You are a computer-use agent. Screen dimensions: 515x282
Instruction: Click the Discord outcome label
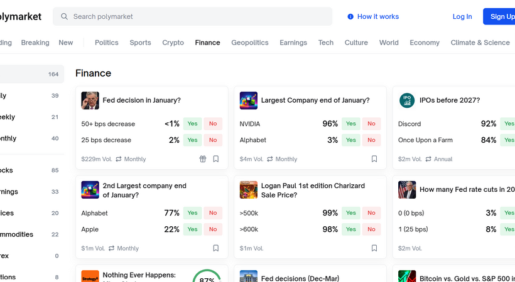click(409, 124)
